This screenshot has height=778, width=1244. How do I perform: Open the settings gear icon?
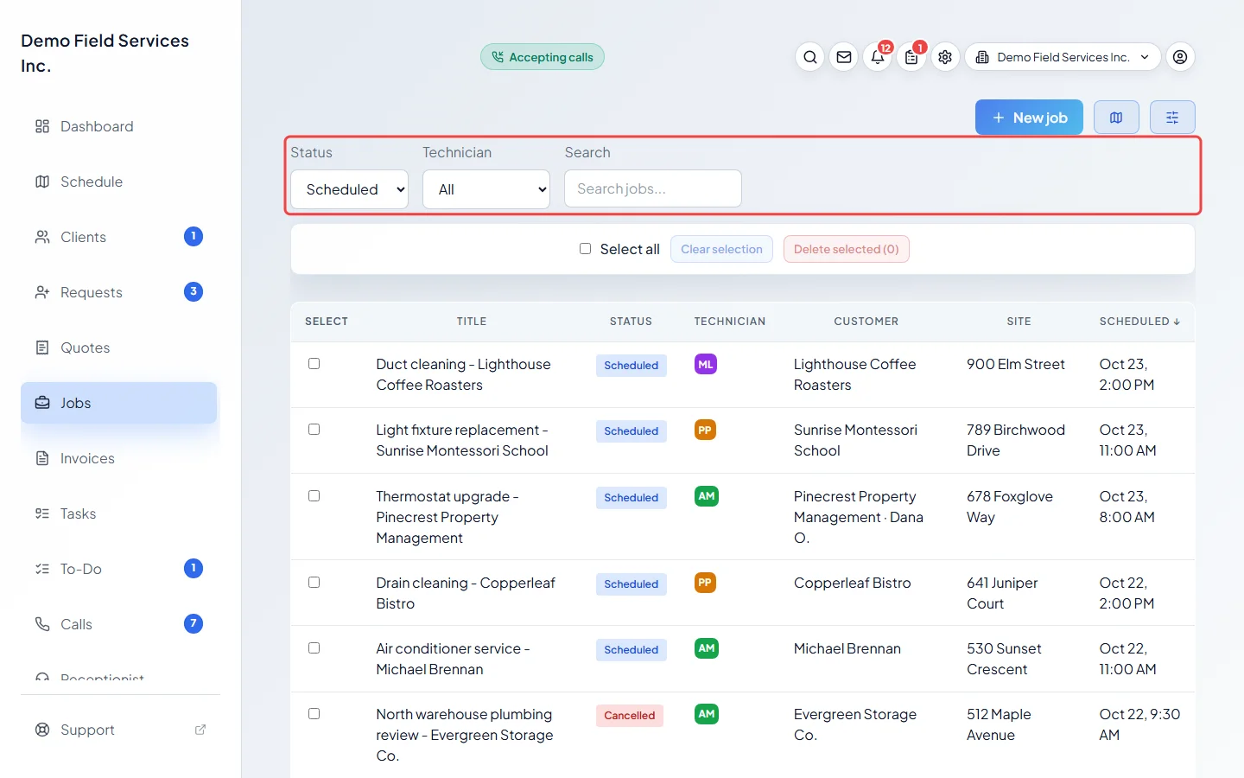945,57
